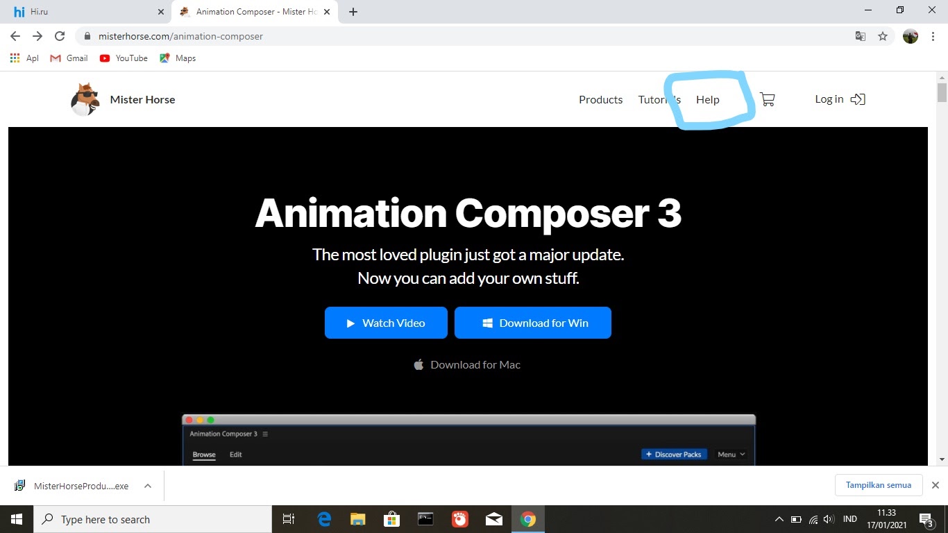Open the Apl apps grid icon

(15, 58)
